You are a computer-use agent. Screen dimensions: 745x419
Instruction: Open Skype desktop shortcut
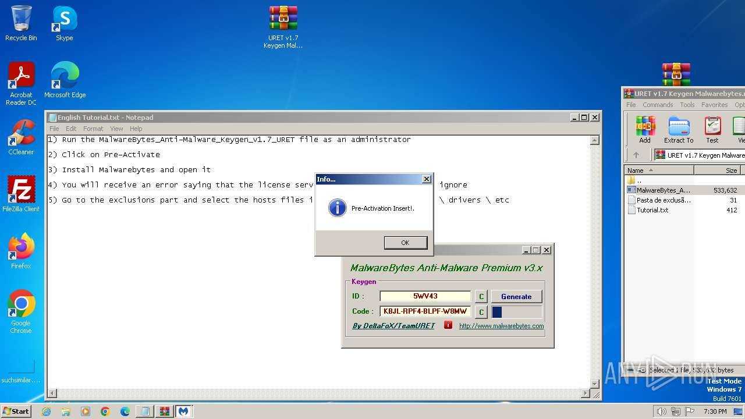pyautogui.click(x=65, y=23)
